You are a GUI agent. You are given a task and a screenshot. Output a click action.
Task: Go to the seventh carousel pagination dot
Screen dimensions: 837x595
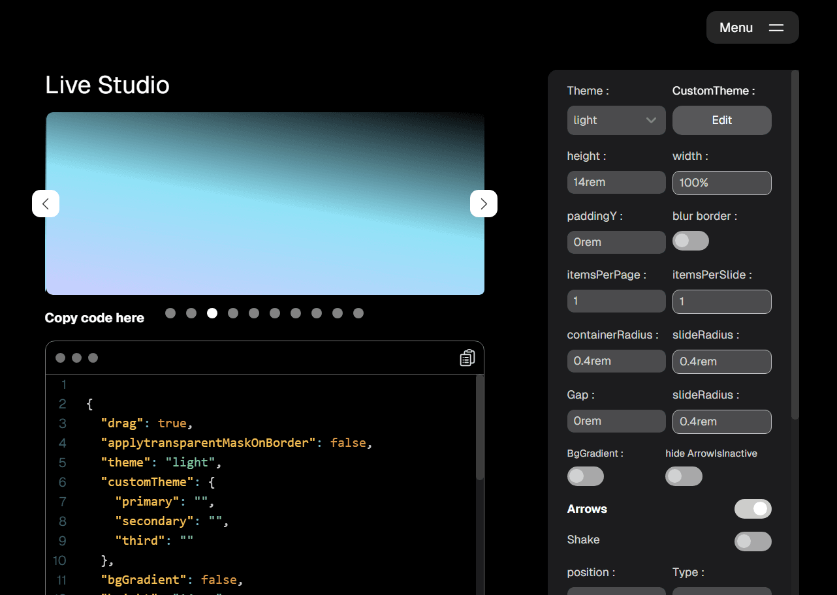click(296, 313)
